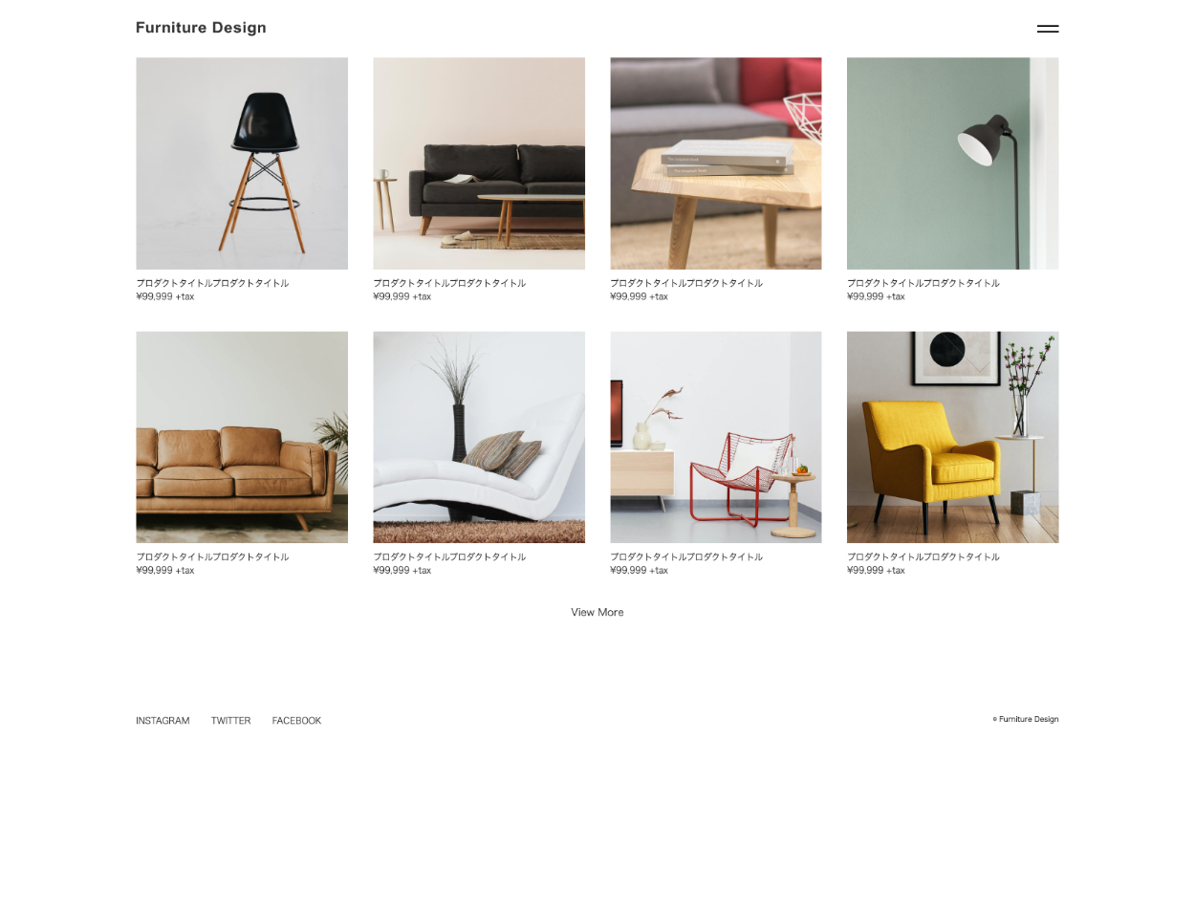
Task: Open the hamburger menu icon
Action: (1048, 29)
